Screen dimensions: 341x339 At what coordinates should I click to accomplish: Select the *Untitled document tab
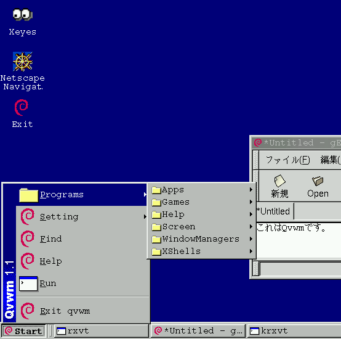pos(275,211)
